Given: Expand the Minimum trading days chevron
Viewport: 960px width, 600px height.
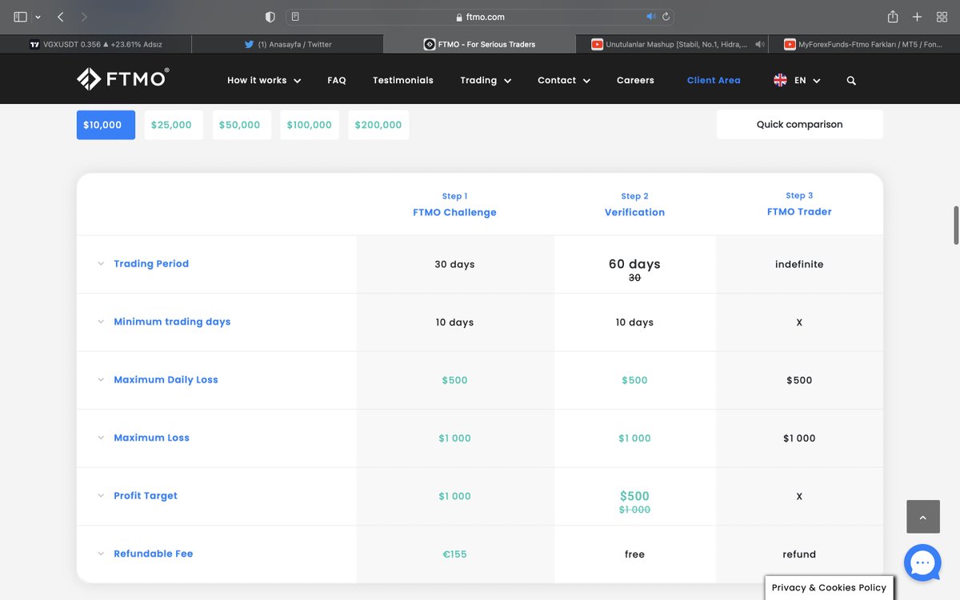Looking at the screenshot, I should point(101,322).
